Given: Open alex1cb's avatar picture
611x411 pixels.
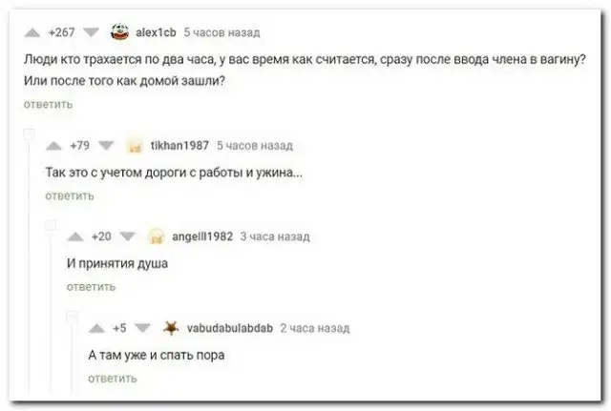Looking at the screenshot, I should tap(119, 31).
